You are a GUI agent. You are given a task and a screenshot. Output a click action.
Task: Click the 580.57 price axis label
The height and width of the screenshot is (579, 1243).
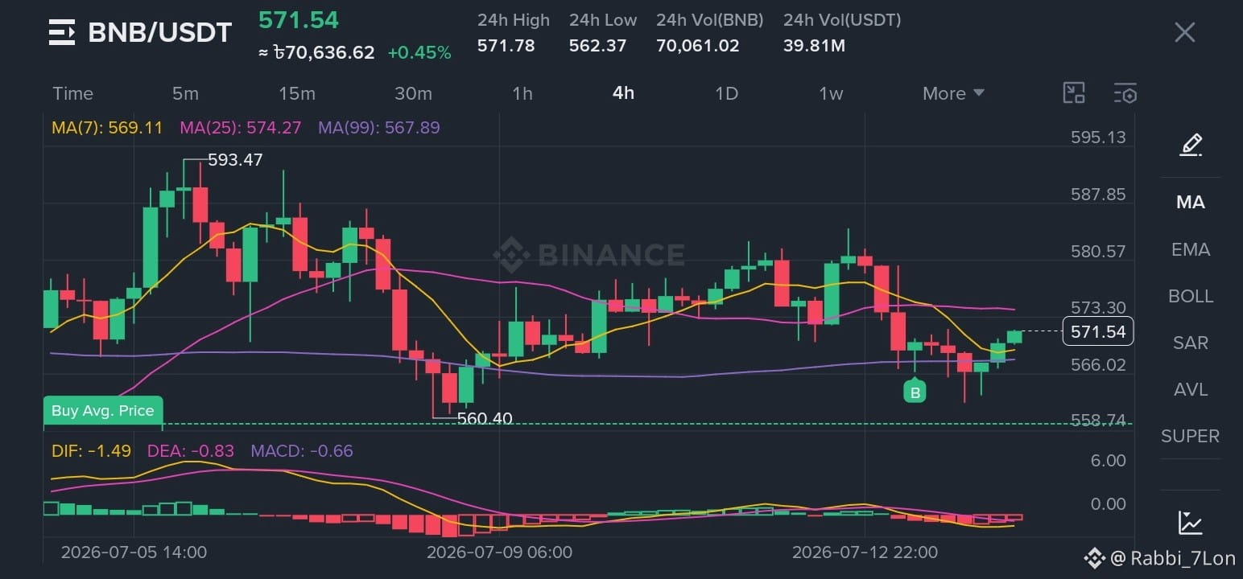pyautogui.click(x=1098, y=252)
